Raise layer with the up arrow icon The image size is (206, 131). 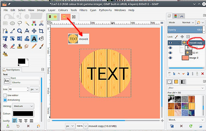pos(179,74)
